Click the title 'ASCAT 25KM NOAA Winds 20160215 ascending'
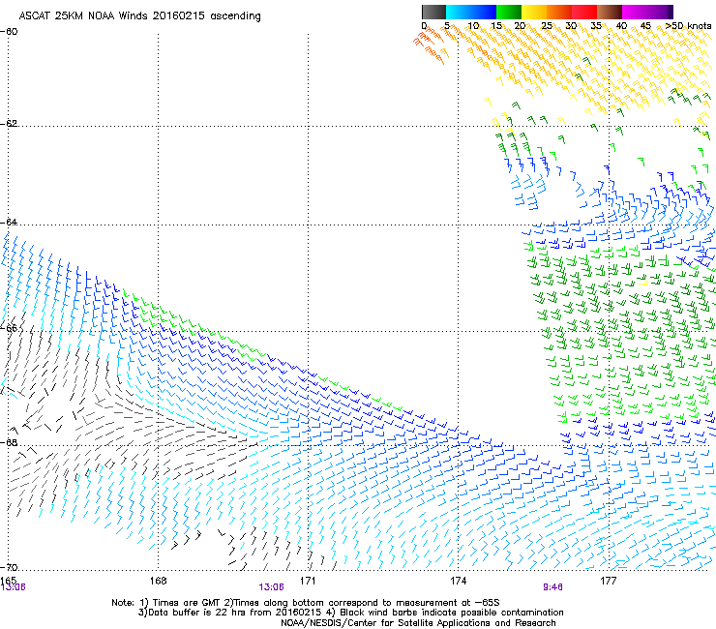 point(139,16)
